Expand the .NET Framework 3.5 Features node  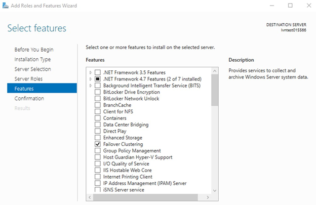pyautogui.click(x=91, y=72)
